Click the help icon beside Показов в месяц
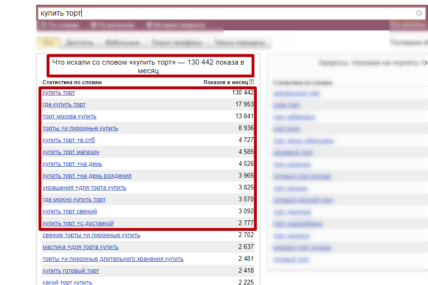The width and height of the screenshot is (428, 285). pos(252,82)
